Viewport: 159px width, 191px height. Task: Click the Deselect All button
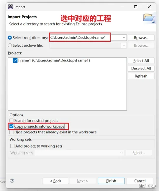coord(141,68)
